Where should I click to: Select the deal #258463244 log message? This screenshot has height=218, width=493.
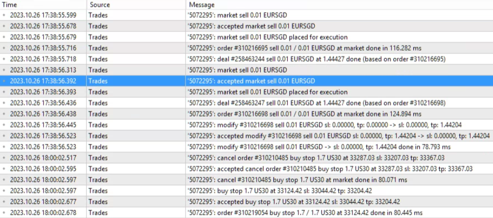(x=316, y=59)
